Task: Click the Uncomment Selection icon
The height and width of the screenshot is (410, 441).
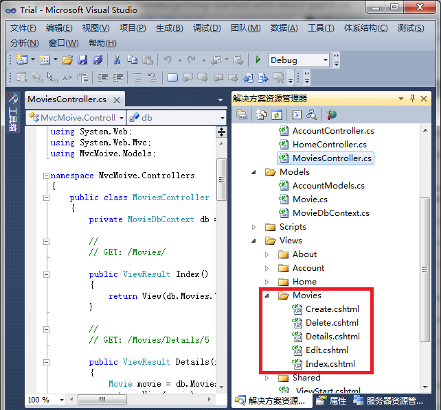Action: (x=152, y=77)
